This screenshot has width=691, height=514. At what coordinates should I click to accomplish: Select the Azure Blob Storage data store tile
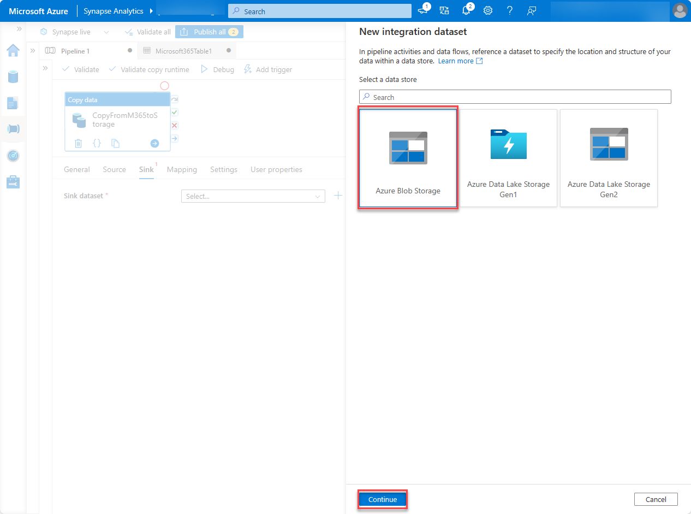coord(408,158)
